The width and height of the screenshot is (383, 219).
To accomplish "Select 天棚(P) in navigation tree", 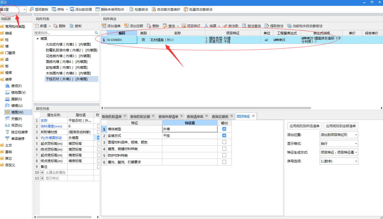I will pyautogui.click(x=17, y=119).
